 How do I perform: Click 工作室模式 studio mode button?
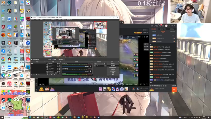[x=113, y=71]
